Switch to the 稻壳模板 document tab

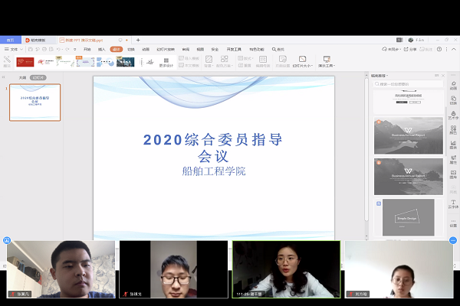(36, 39)
